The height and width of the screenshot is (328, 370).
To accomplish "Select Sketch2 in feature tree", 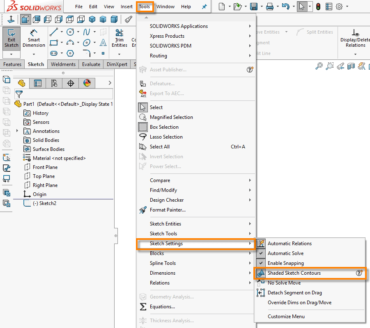I will pos(44,203).
